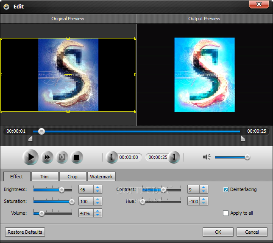Click the Volume field showing 43%
Viewport: 273px width, 243px height.
coord(86,213)
